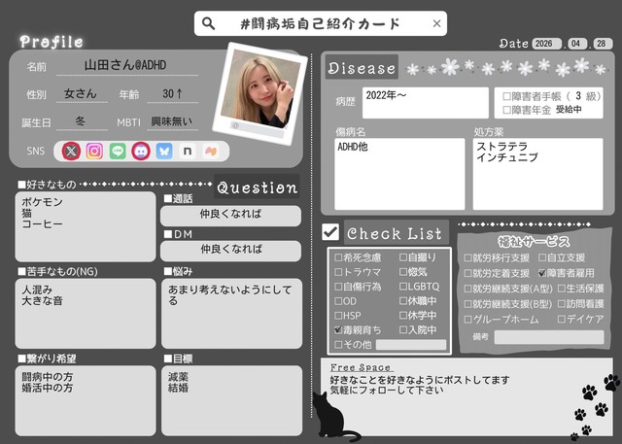Toggle the 入院中 checkbox
The image size is (622, 444).
[x=403, y=329]
